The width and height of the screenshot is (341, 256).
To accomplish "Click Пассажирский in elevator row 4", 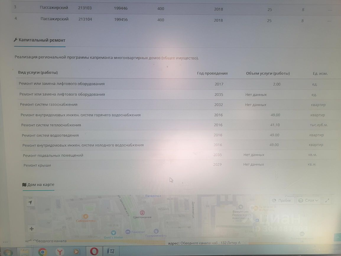I will [55, 19].
